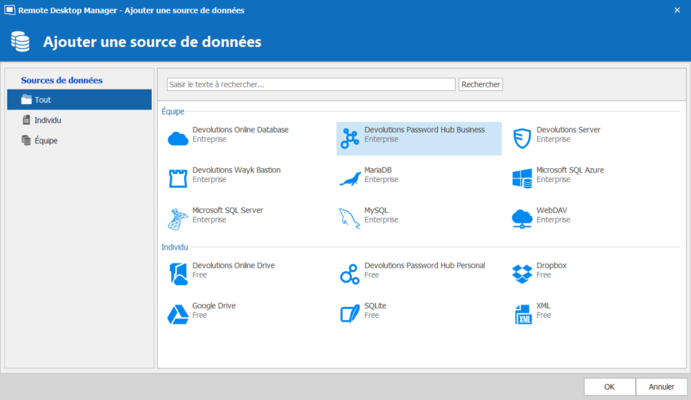Click the XML label text

click(x=543, y=306)
